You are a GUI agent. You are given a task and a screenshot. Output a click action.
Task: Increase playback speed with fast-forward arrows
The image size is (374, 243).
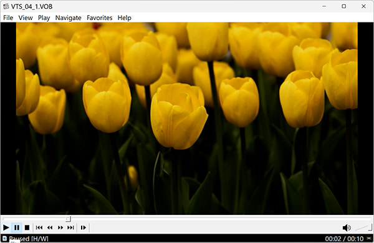point(60,227)
